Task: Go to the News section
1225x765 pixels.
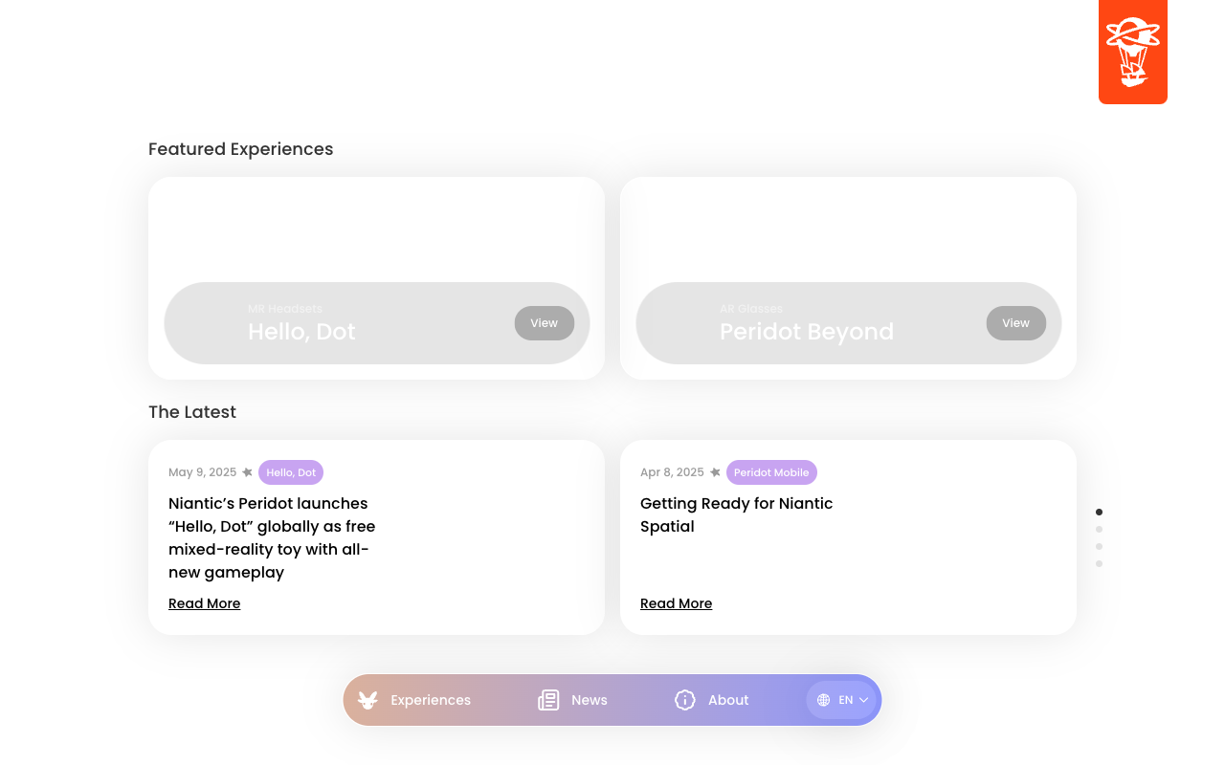Action: 590,700
